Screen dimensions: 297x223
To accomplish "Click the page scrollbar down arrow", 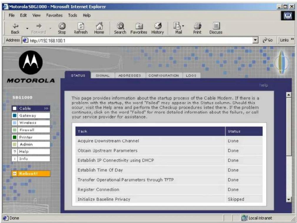I will pos(288,199).
